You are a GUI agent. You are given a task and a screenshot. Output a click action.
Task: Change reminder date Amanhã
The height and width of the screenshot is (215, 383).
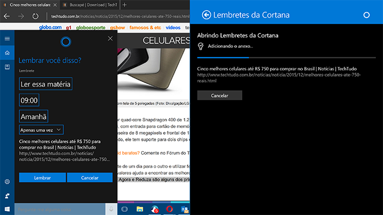pos(34,116)
